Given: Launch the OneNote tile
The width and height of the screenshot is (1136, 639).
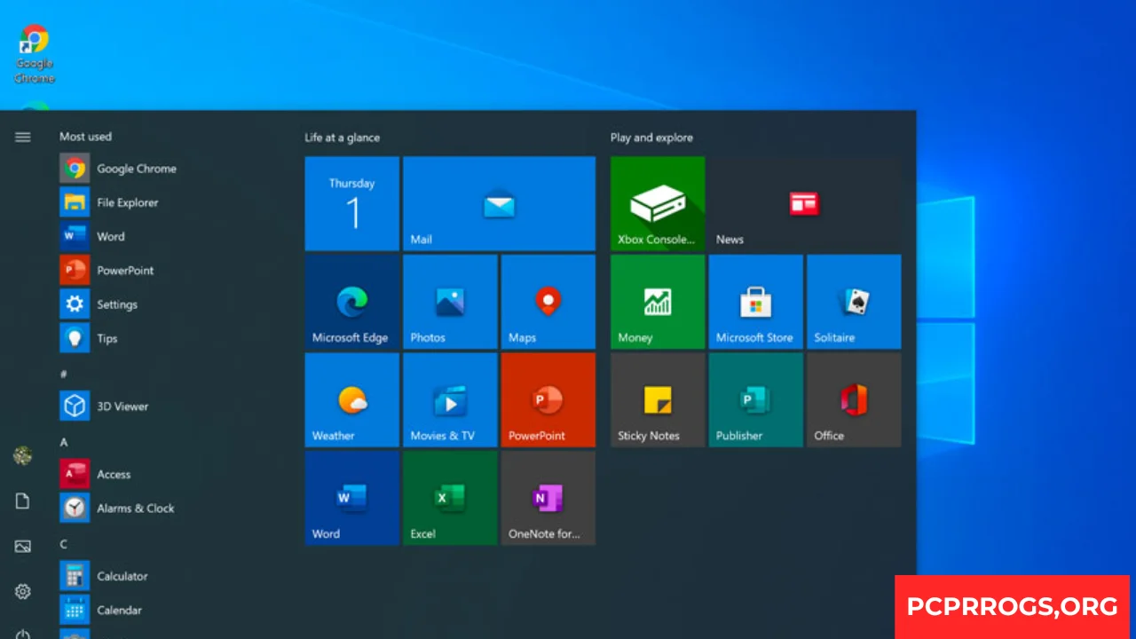Looking at the screenshot, I should point(548,498).
